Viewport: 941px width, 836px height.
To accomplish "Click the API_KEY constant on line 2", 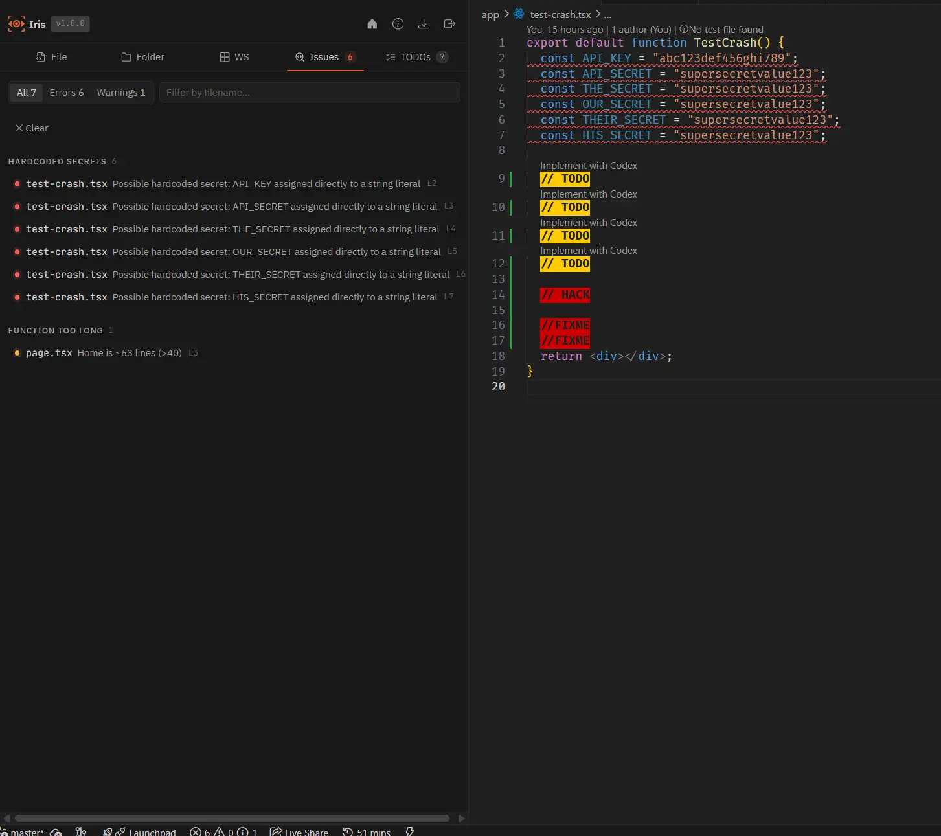I will tap(607, 58).
